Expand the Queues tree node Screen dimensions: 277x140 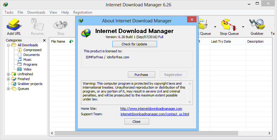tap(8, 89)
